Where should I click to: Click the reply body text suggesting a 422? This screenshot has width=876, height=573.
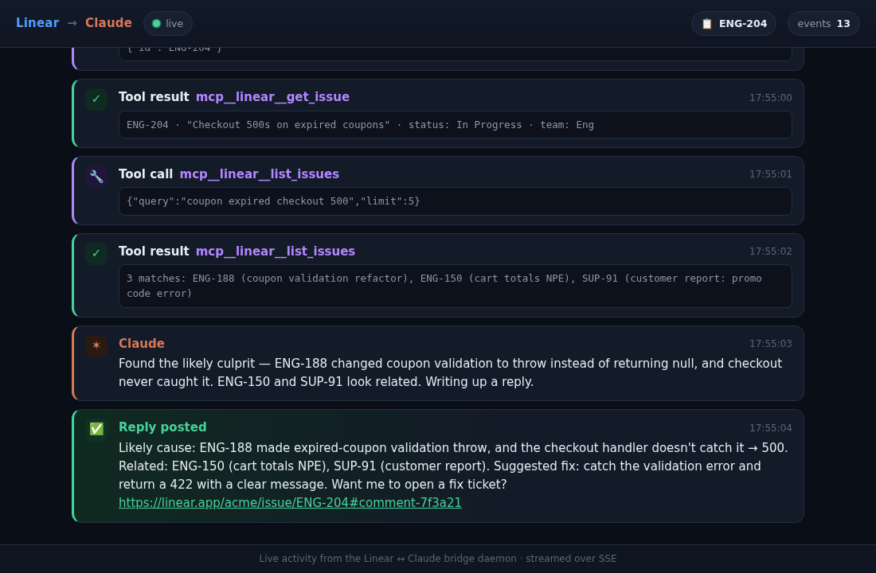(453, 466)
